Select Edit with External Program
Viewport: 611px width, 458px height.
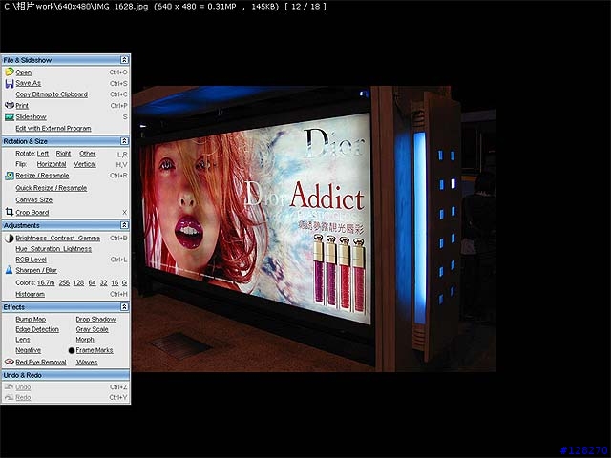point(53,128)
